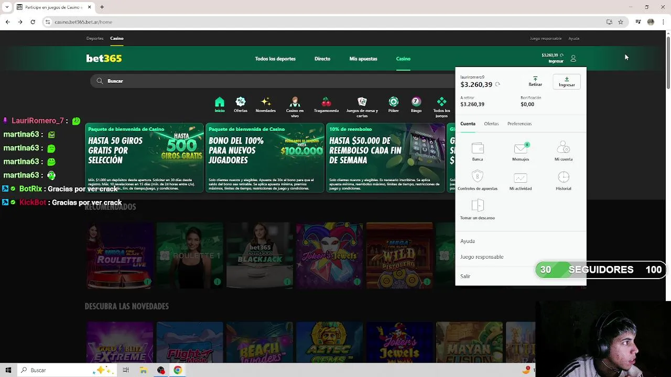Click bet365 logo
Viewport: 671px width, 377px height.
pyautogui.click(x=104, y=59)
